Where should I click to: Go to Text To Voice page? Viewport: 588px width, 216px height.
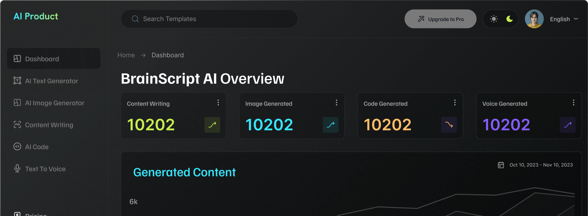point(45,169)
